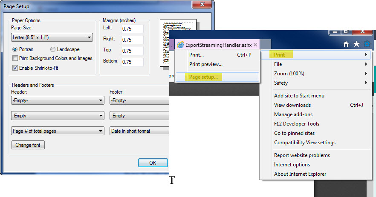Select Go to pinned sites
The width and height of the screenshot is (376, 197).
pyautogui.click(x=316, y=133)
